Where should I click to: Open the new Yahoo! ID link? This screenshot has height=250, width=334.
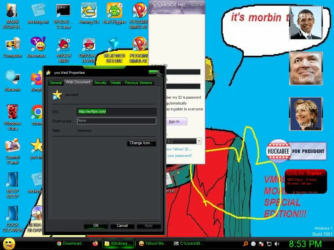(x=179, y=149)
